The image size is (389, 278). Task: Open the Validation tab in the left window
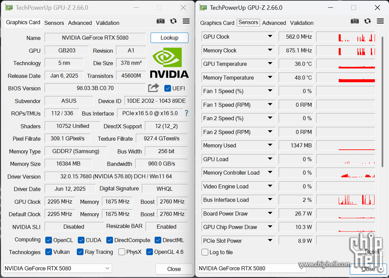(x=108, y=23)
